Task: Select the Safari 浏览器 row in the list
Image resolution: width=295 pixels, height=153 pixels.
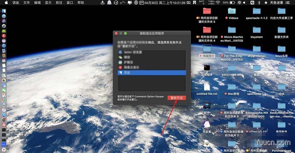Action: pyautogui.click(x=152, y=52)
